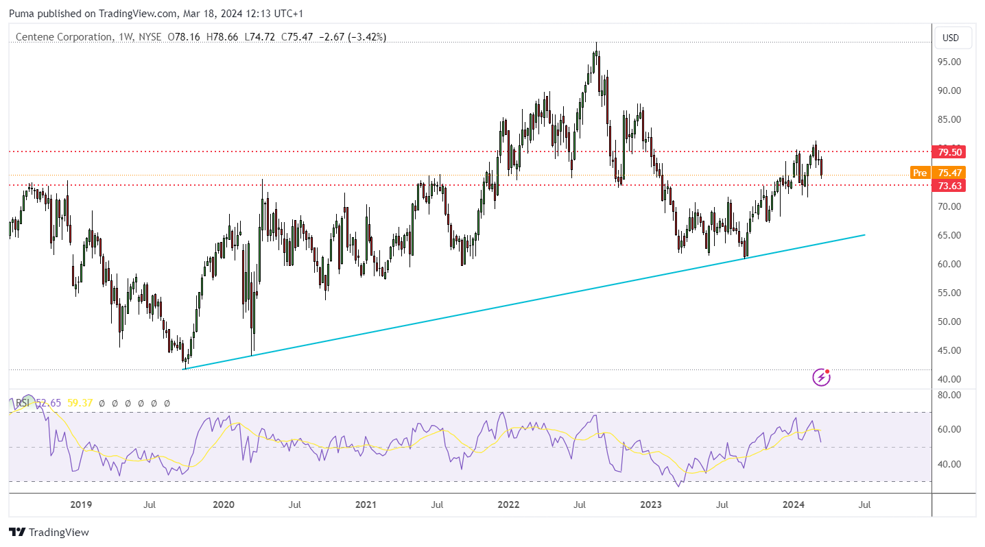Click the 95.00 price axis label
This screenshot has width=985, height=547.
click(949, 62)
